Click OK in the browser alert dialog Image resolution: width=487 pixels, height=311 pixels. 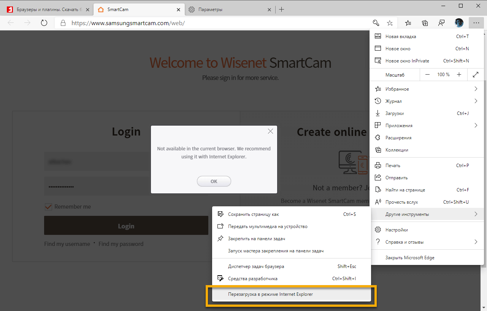click(x=214, y=182)
